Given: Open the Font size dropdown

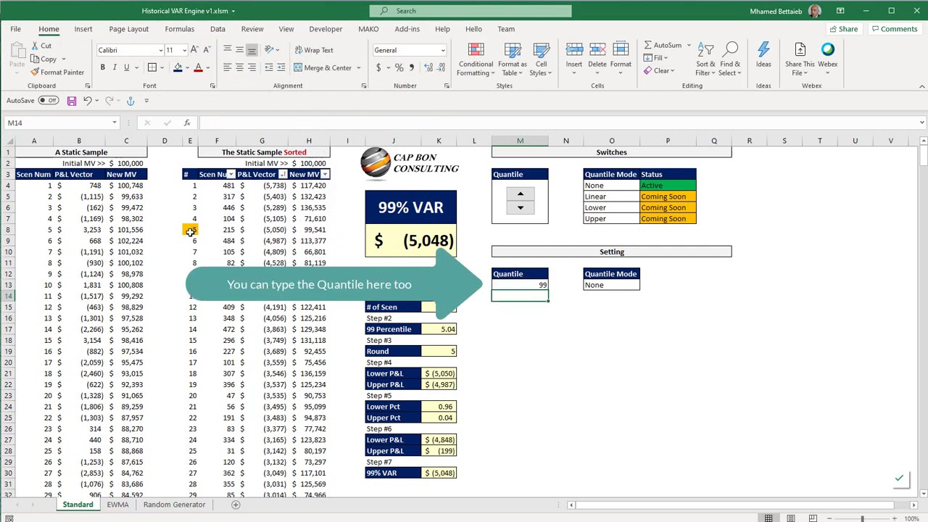Looking at the screenshot, I should coord(184,50).
